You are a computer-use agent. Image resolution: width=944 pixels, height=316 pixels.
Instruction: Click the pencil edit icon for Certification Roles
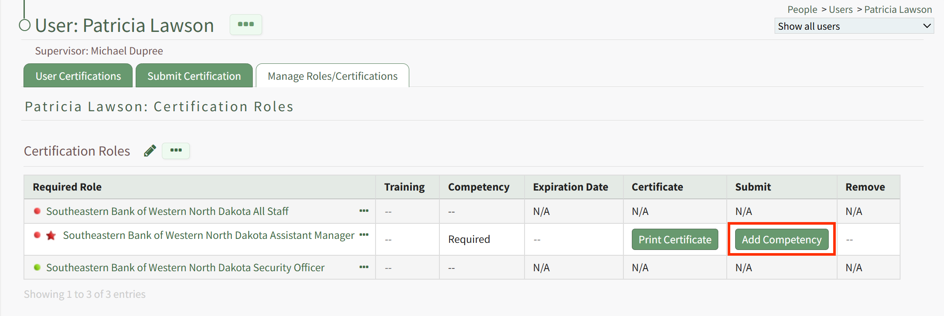150,151
